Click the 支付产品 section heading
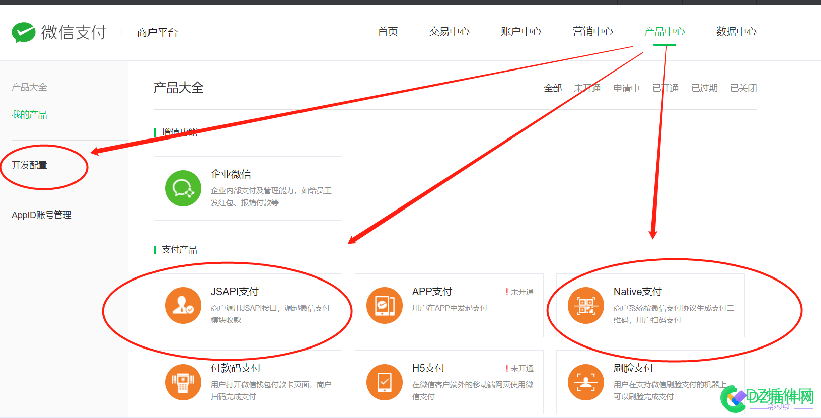This screenshot has height=418, width=821. pyautogui.click(x=179, y=250)
